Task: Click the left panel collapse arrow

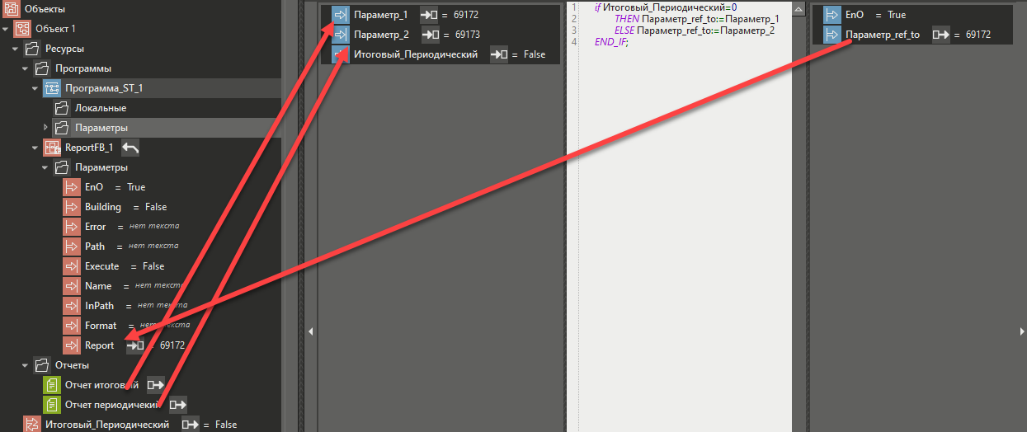Action: [311, 331]
